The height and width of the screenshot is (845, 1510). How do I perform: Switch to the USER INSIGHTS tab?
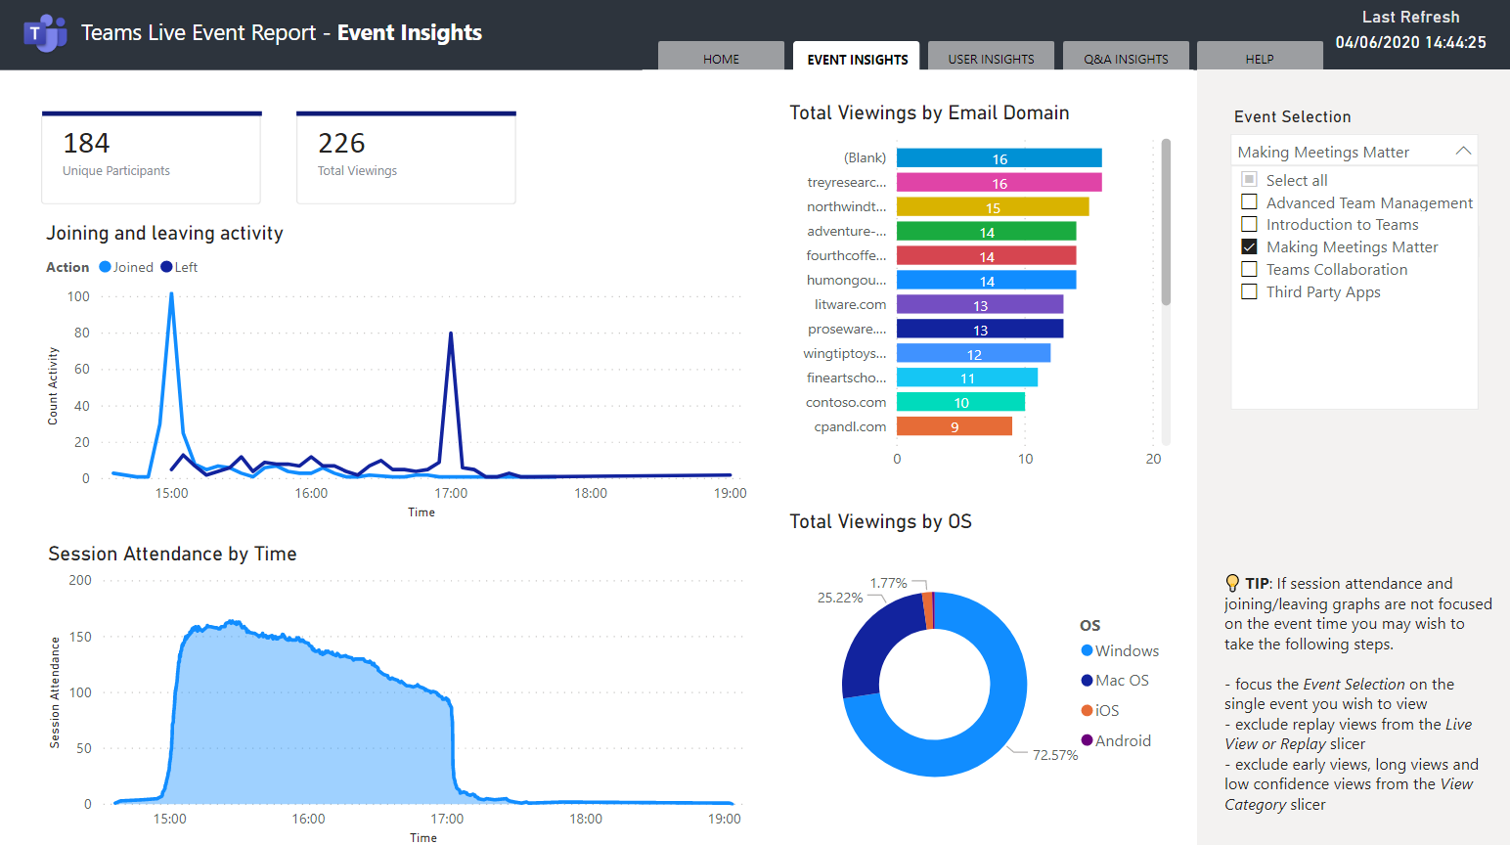tap(991, 58)
